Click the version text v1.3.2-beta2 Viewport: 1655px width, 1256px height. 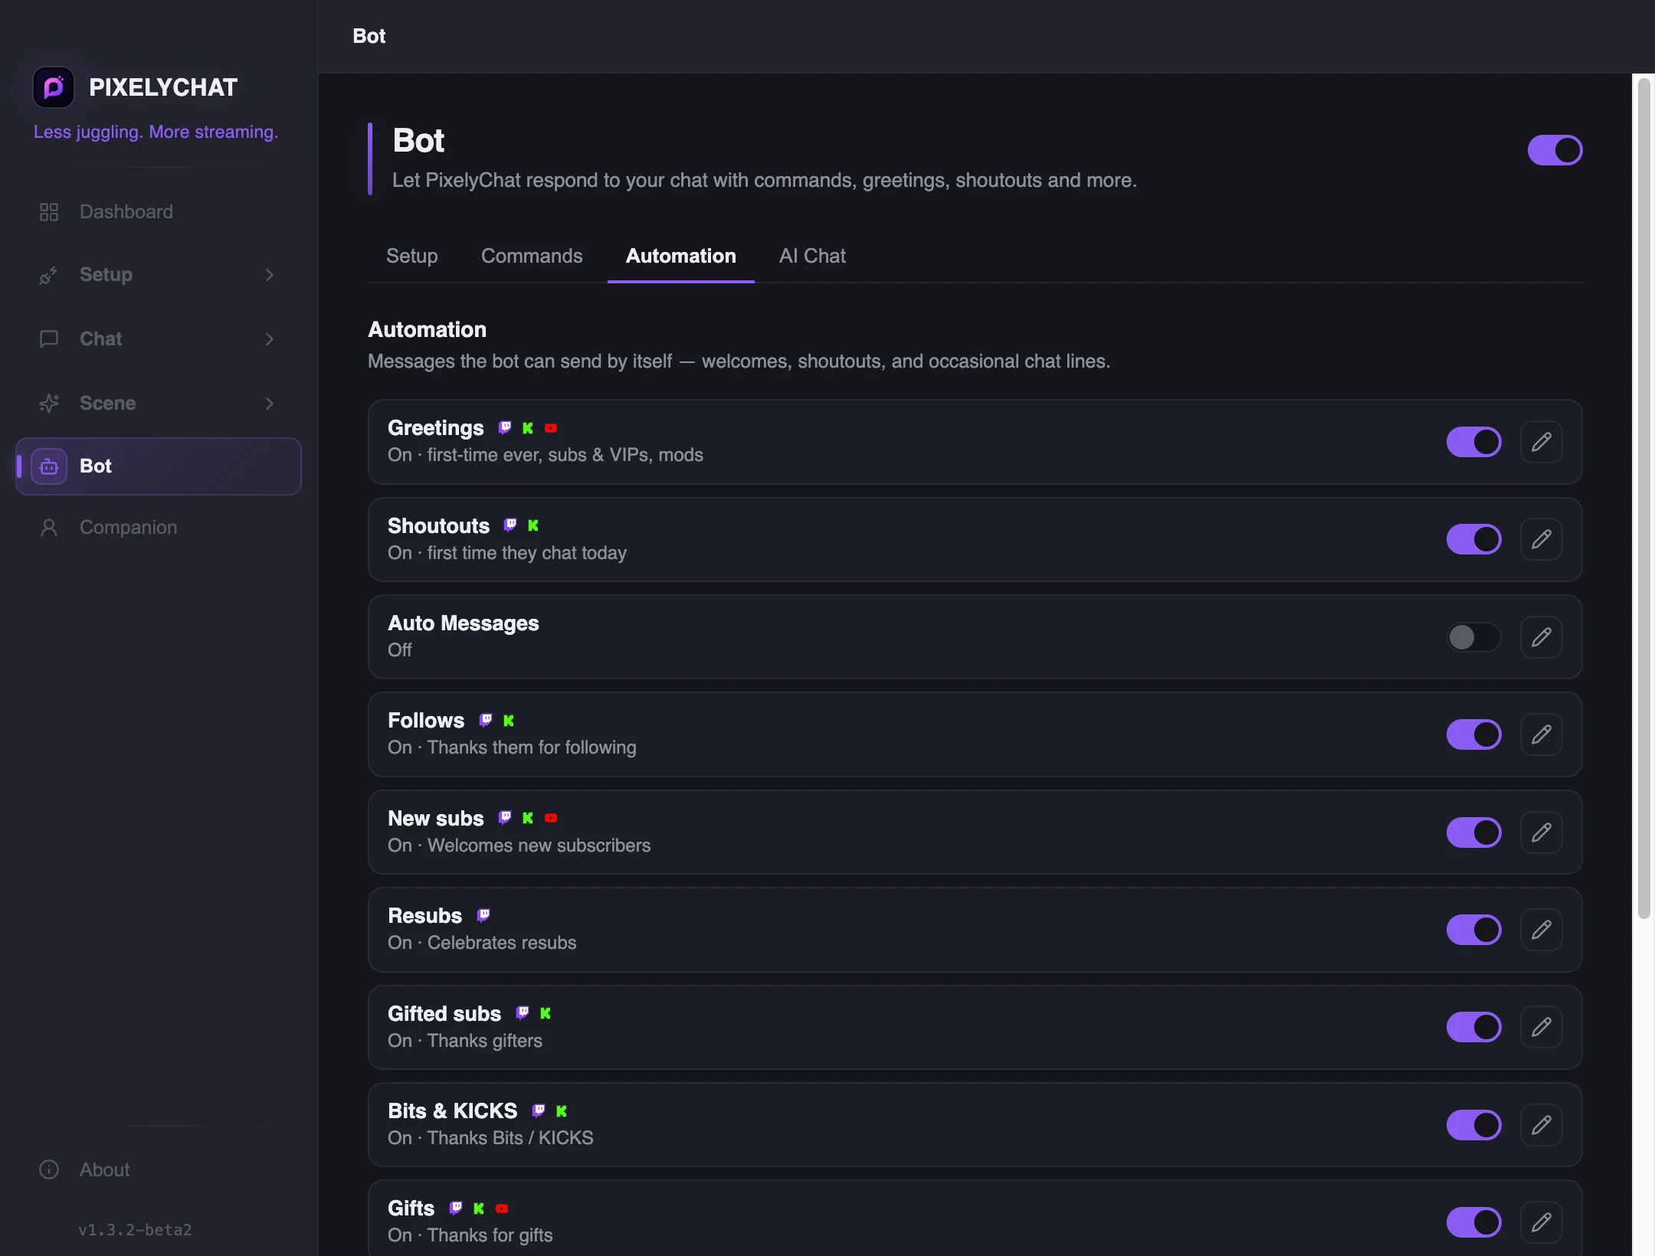tap(135, 1230)
